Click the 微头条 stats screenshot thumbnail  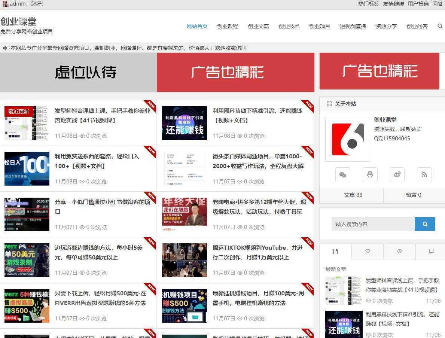coord(185,169)
